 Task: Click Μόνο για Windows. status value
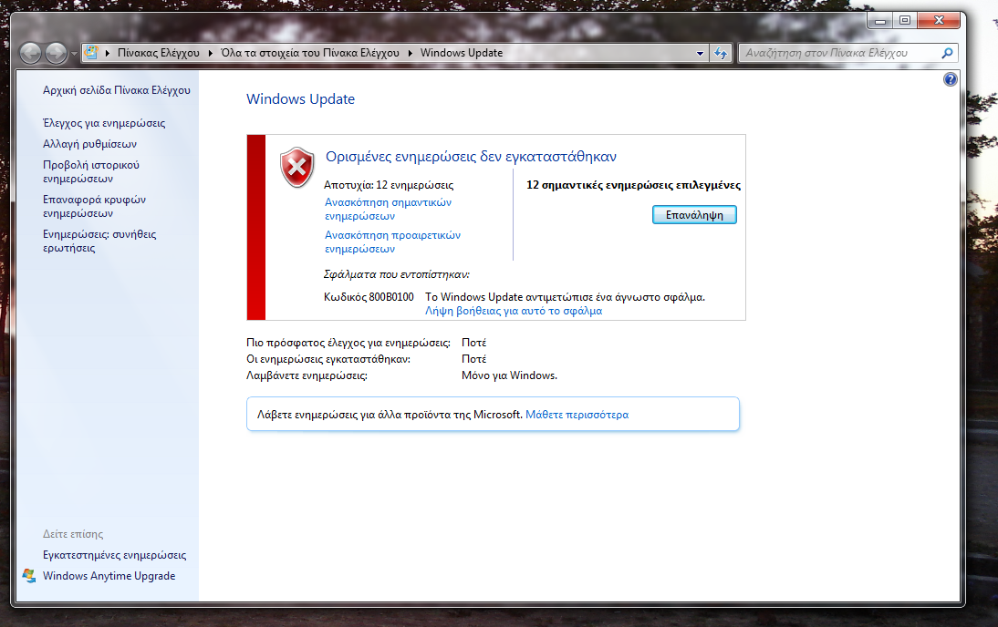click(x=509, y=375)
